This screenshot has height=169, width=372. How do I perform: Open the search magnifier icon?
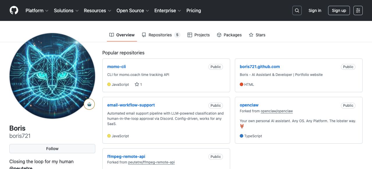(x=297, y=10)
